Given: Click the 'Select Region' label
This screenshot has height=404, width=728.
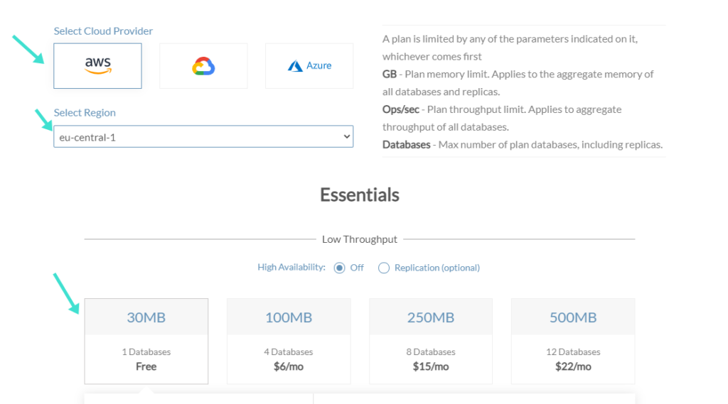Looking at the screenshot, I should pyautogui.click(x=85, y=113).
